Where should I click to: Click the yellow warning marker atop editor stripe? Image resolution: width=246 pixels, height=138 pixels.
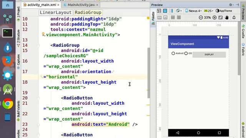coord(148,18)
